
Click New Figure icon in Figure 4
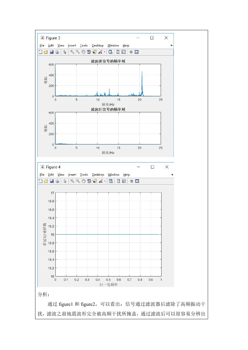pyautogui.click(x=40, y=181)
